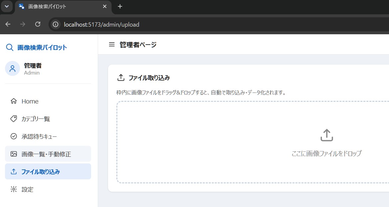Click the ここに画像ファイルをドロップ label

327,153
